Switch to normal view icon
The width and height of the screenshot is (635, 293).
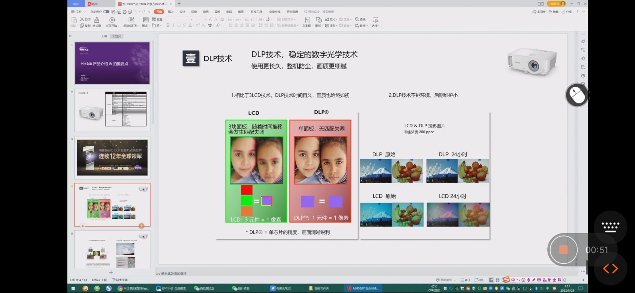click(x=491, y=280)
